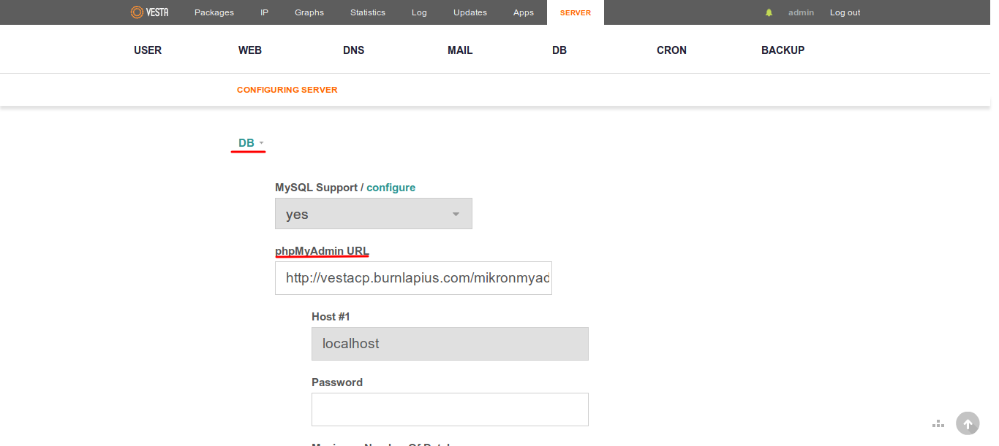Viewport: 999px width, 446px height.
Task: Click the CONFIGURING SERVER heading
Action: coord(287,90)
